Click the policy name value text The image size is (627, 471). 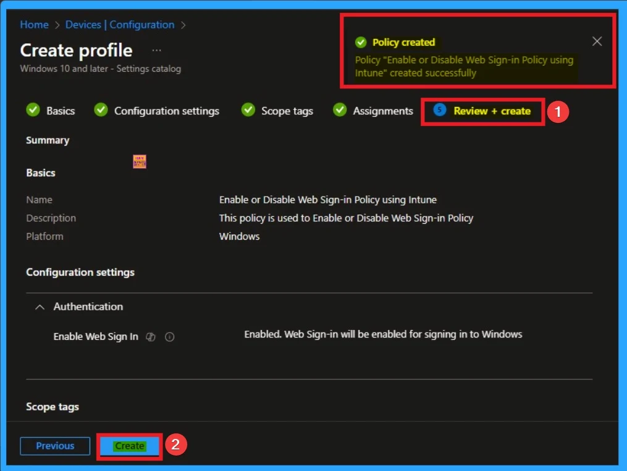tap(328, 200)
